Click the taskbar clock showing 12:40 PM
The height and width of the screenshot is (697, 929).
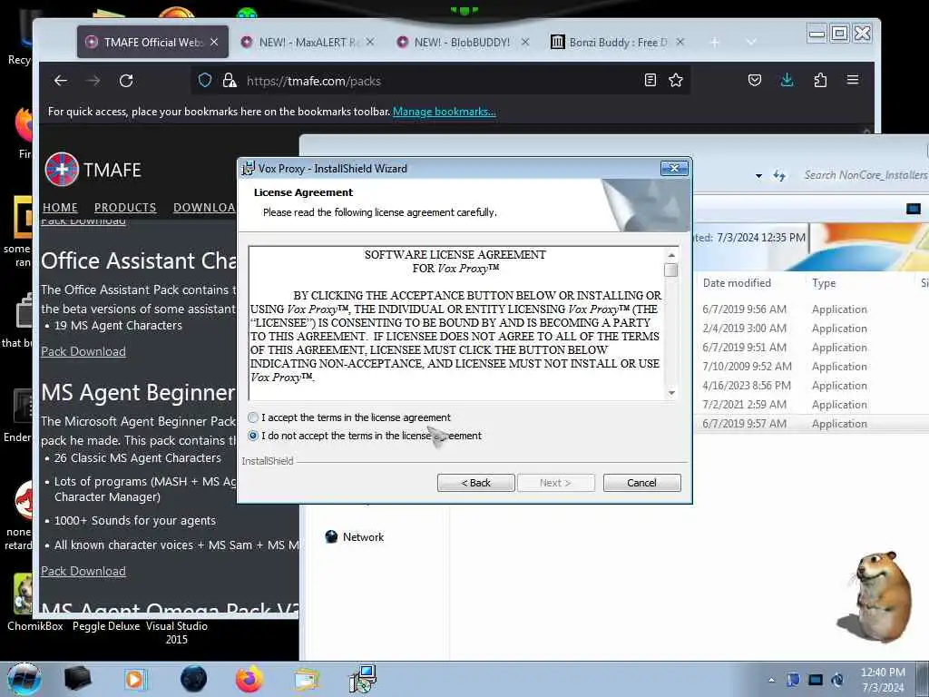[883, 680]
